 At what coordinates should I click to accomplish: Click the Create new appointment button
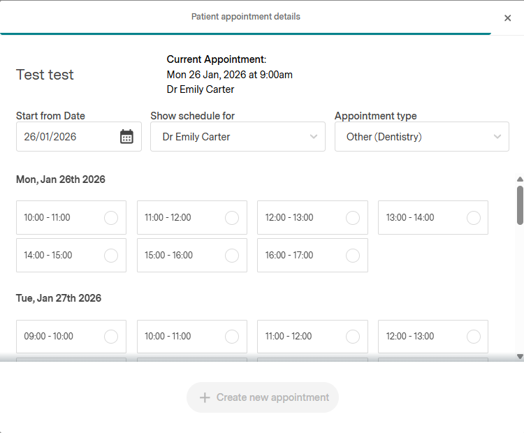263,397
